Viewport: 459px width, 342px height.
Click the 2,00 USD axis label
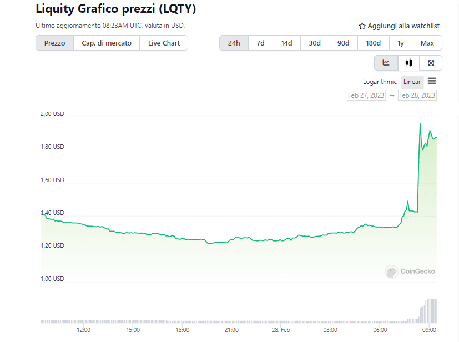(52, 114)
